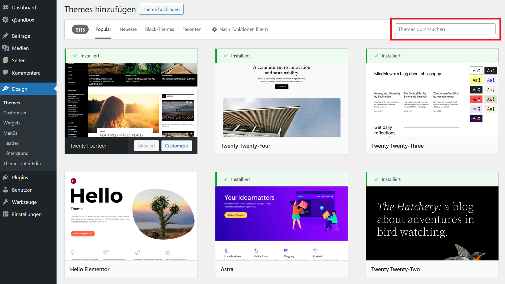Click Installiert notice on Twenty Twenty-Four
Screen dimensions: 505x284
click(281, 56)
